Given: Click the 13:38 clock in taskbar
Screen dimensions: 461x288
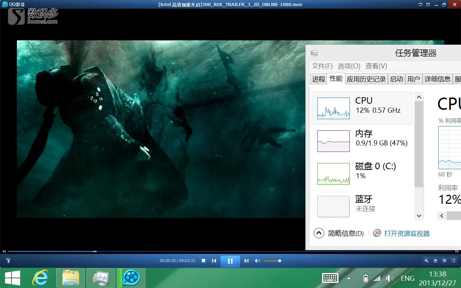Looking at the screenshot, I should pyautogui.click(x=438, y=274).
